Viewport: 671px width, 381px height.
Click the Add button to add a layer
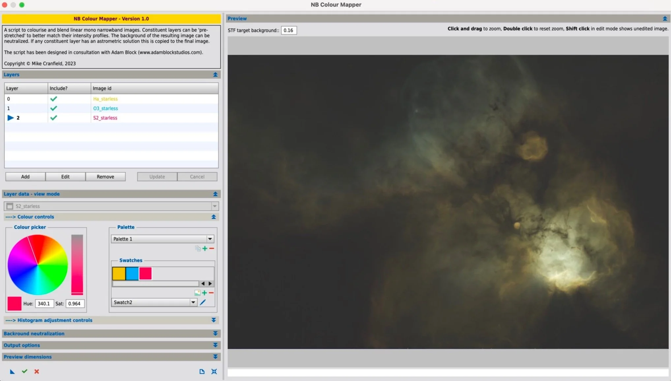pyautogui.click(x=25, y=176)
